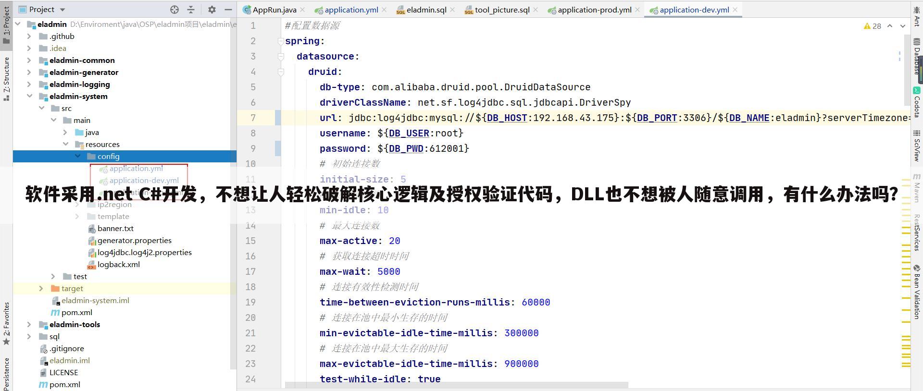Open pom.xml under eladmin-system

(x=77, y=312)
